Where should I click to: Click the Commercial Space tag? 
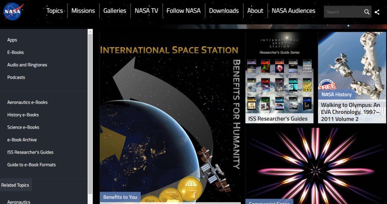(269, 202)
